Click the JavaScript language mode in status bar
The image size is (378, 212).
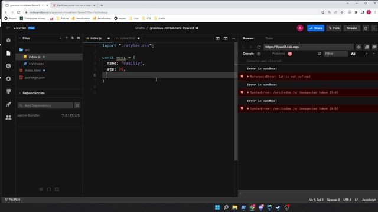click(x=369, y=200)
